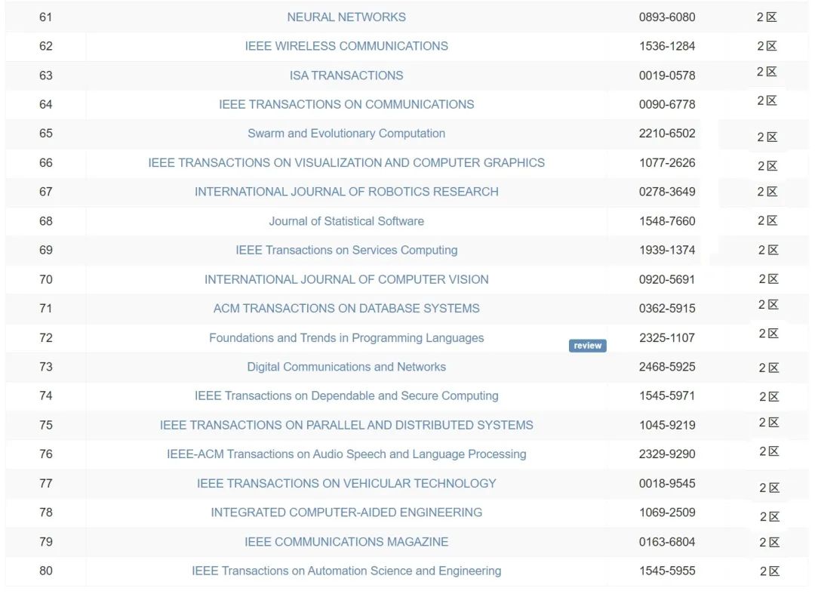The image size is (815, 594).
Task: Select ISSN 1045-9219 text
Action: [x=667, y=425]
